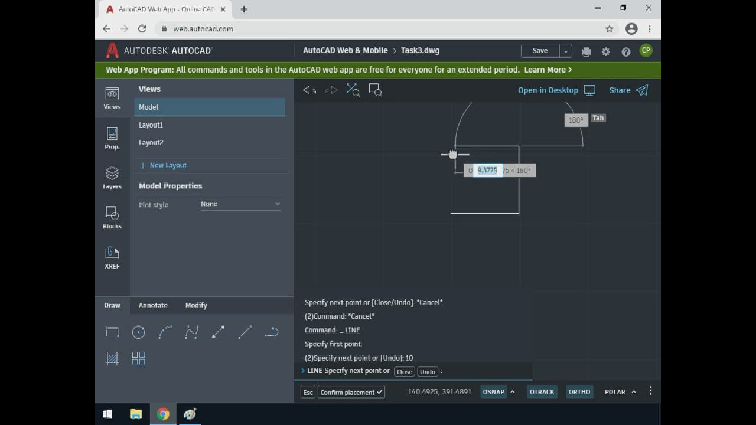Click the redo arrow in canvas toolbar
756x425 pixels.
pyautogui.click(x=331, y=90)
